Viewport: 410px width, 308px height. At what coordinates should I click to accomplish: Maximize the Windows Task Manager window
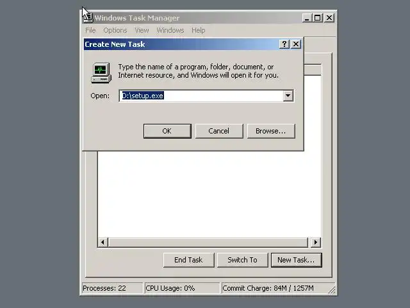pyautogui.click(x=318, y=18)
